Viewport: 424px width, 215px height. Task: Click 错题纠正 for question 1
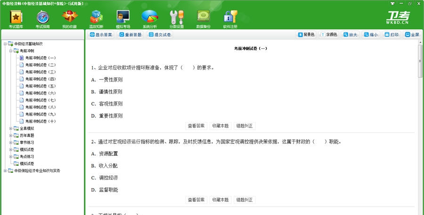(x=245, y=126)
